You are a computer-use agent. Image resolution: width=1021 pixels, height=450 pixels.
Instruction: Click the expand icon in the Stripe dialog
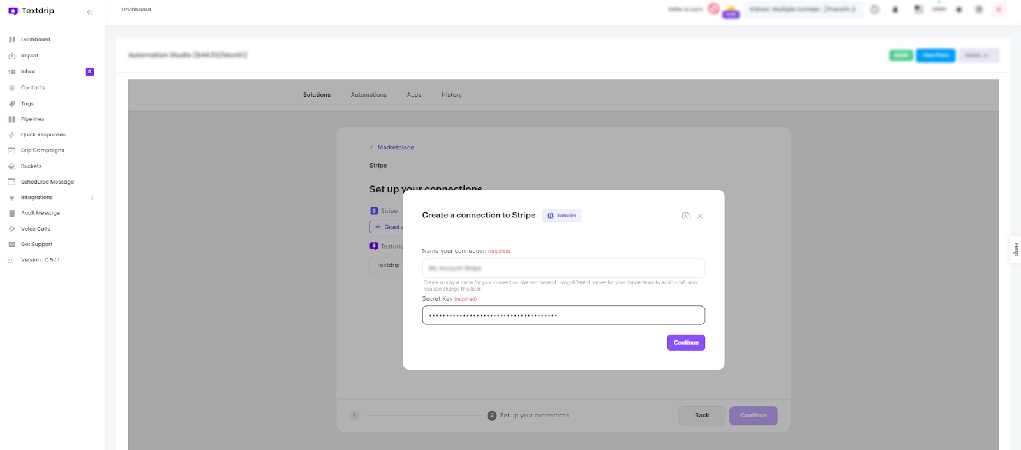685,216
